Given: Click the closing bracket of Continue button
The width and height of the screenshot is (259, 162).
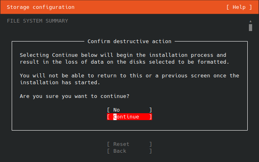Looking at the screenshot, I should (150, 117).
